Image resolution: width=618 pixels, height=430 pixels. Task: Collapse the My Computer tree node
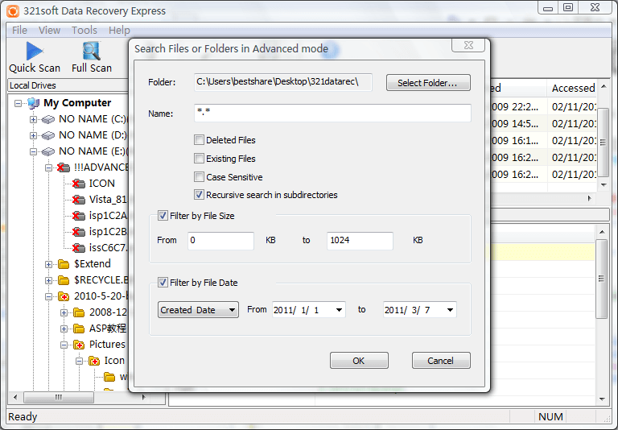pos(18,103)
